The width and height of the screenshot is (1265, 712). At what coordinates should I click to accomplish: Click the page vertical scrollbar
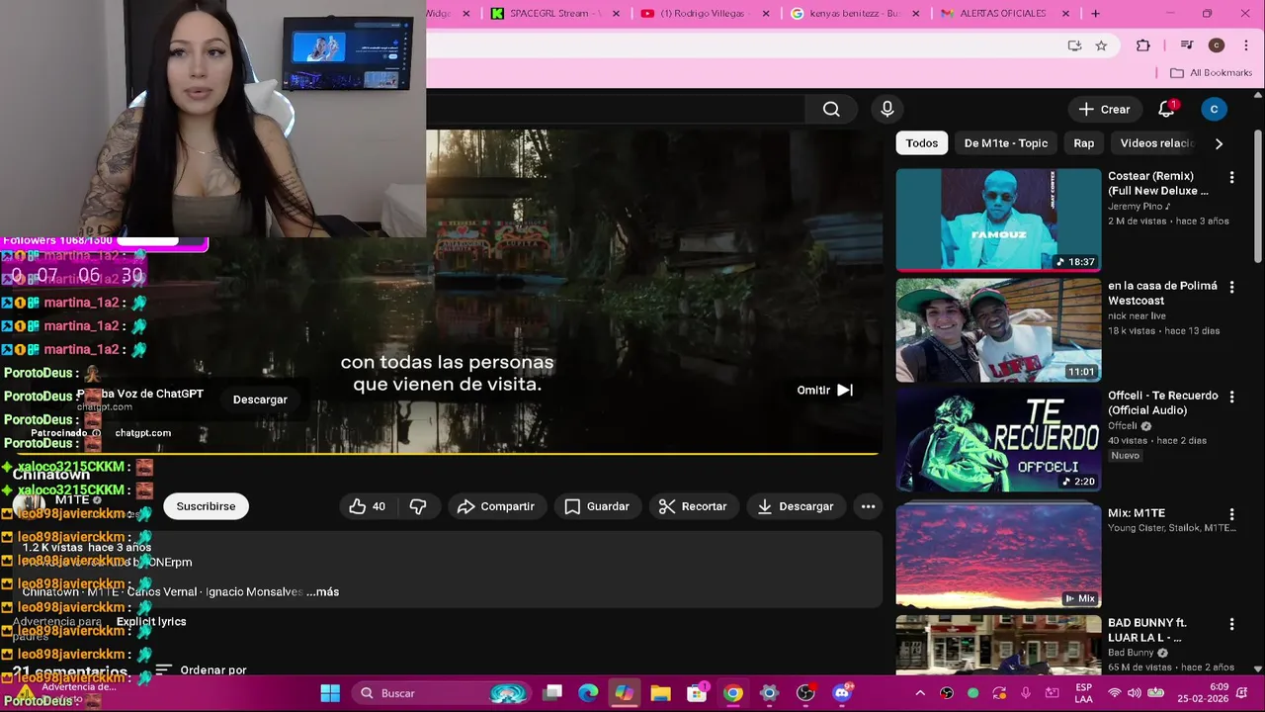click(x=1258, y=198)
